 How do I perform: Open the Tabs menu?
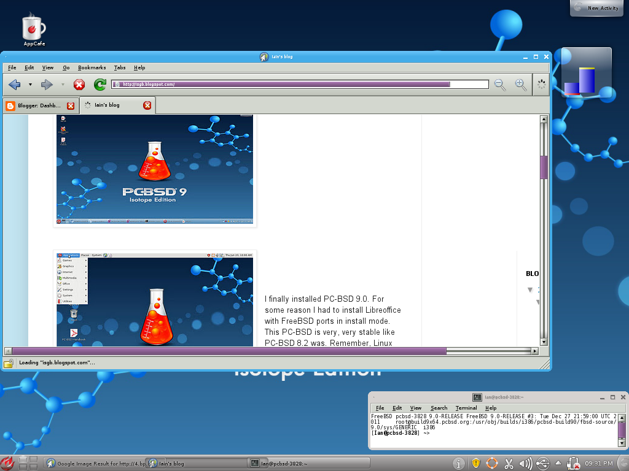tap(120, 67)
